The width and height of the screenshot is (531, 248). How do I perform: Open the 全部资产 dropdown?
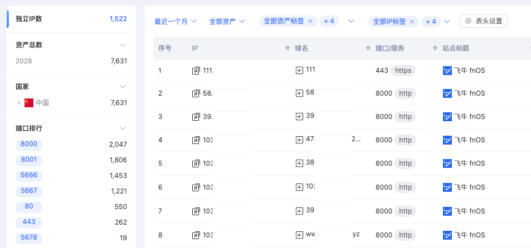click(x=227, y=21)
